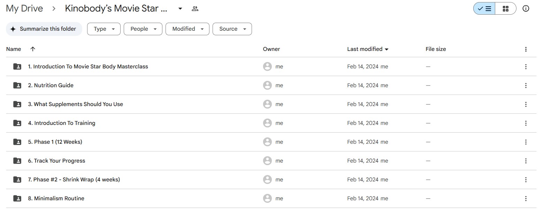Click the sort direction arrow beside Name
This screenshot has height=209, width=544.
pos(33,49)
